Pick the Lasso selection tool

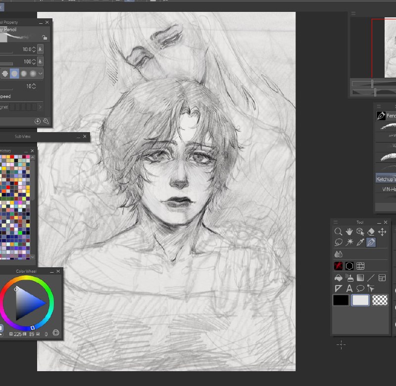pos(339,242)
